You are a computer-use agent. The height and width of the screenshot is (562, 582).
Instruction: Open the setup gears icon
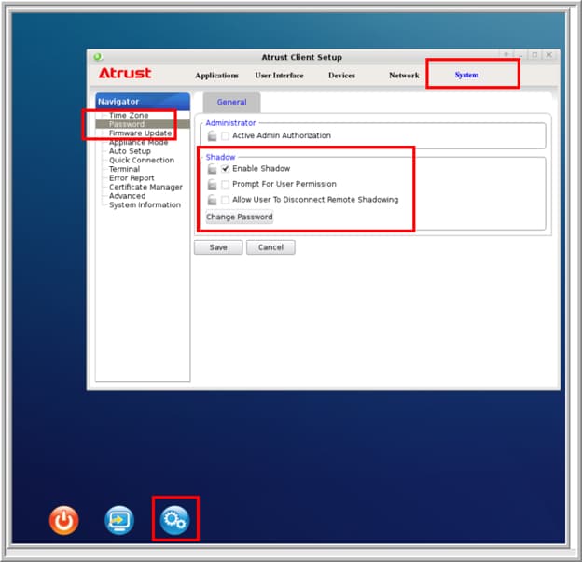click(174, 520)
